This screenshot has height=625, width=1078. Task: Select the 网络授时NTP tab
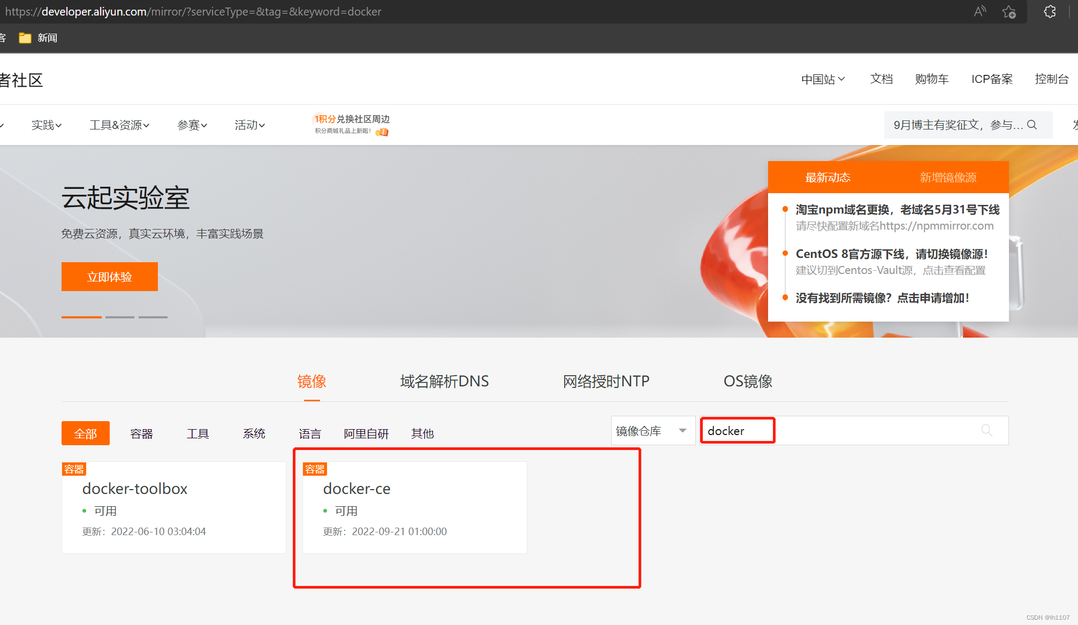point(606,381)
